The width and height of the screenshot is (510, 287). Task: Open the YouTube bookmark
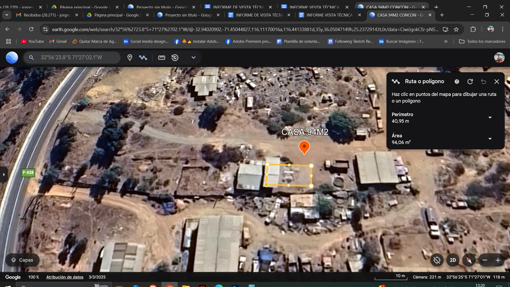tap(33, 41)
